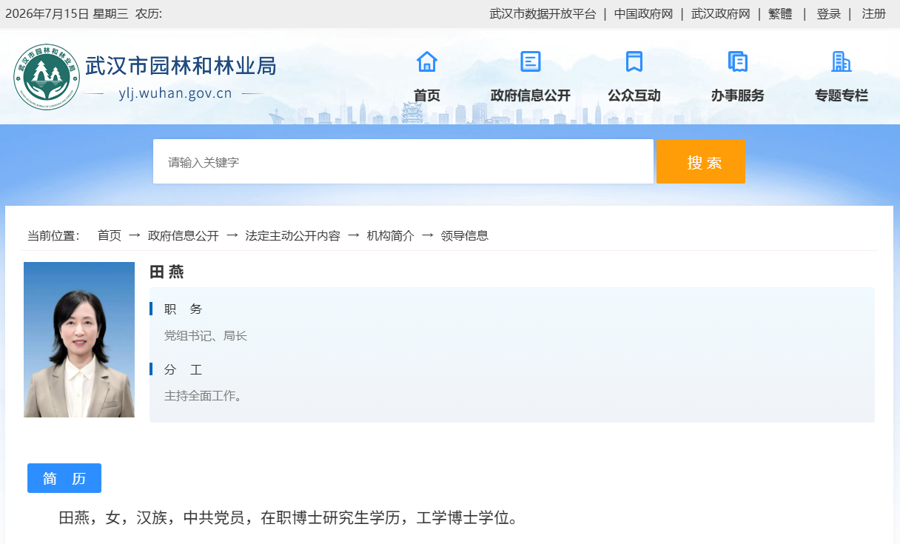The width and height of the screenshot is (900, 544).
Task: Click the 农历: label in top bar
Action: click(x=149, y=14)
